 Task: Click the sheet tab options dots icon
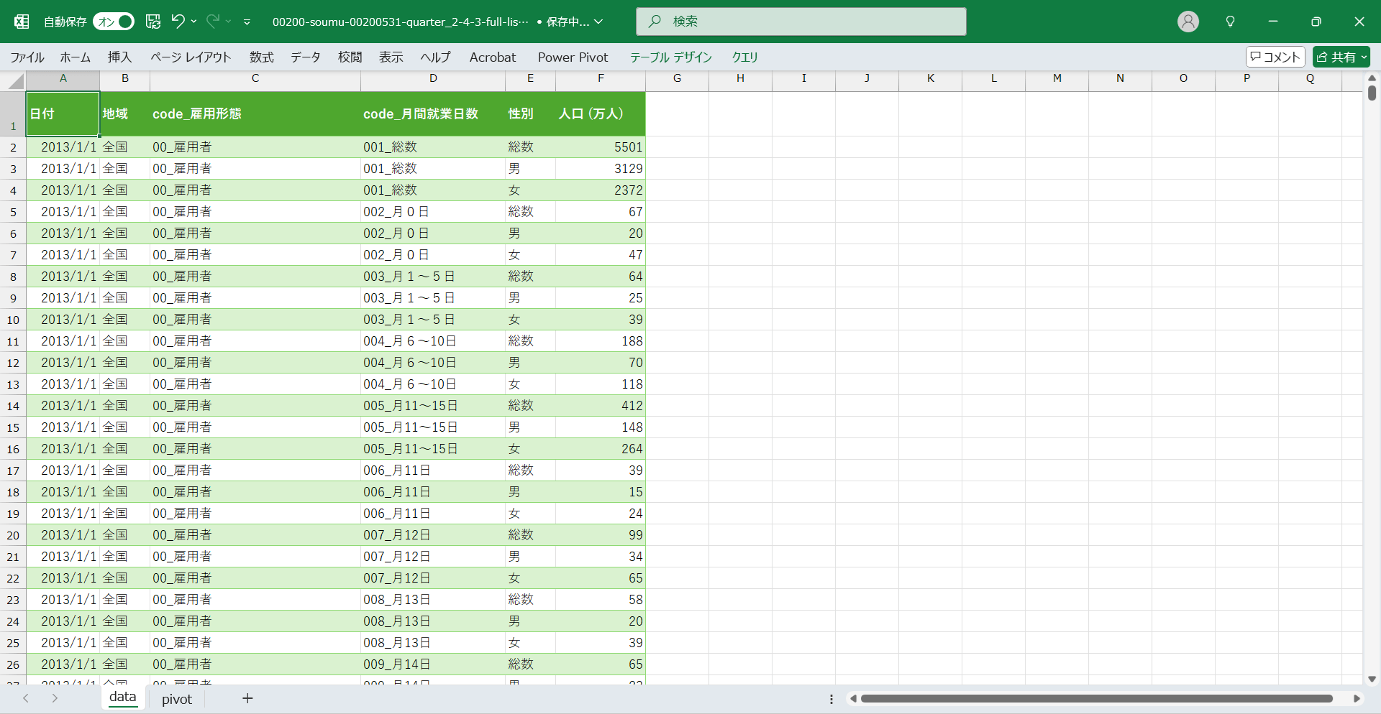(x=831, y=699)
